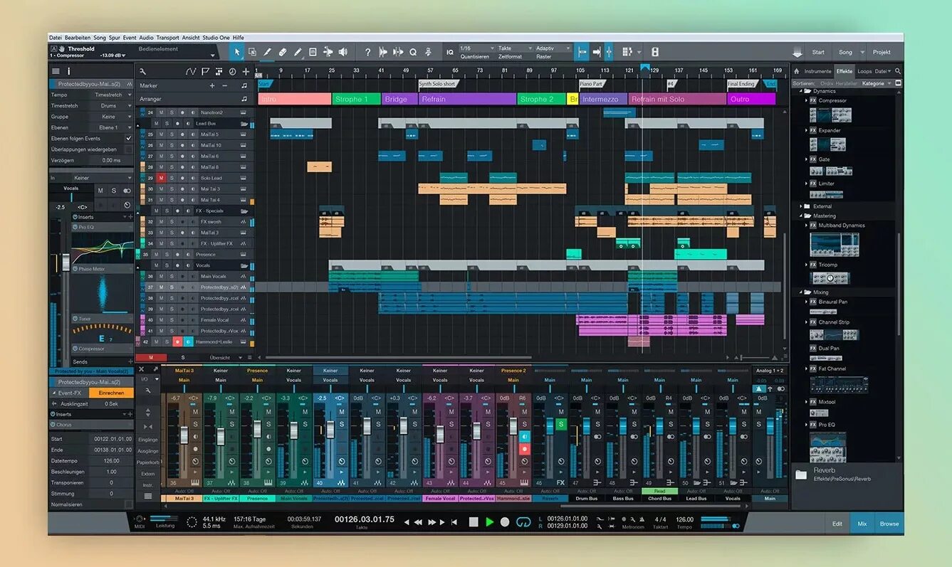Click the Main output channel fader
The width and height of the screenshot is (952, 567).
coord(770,426)
